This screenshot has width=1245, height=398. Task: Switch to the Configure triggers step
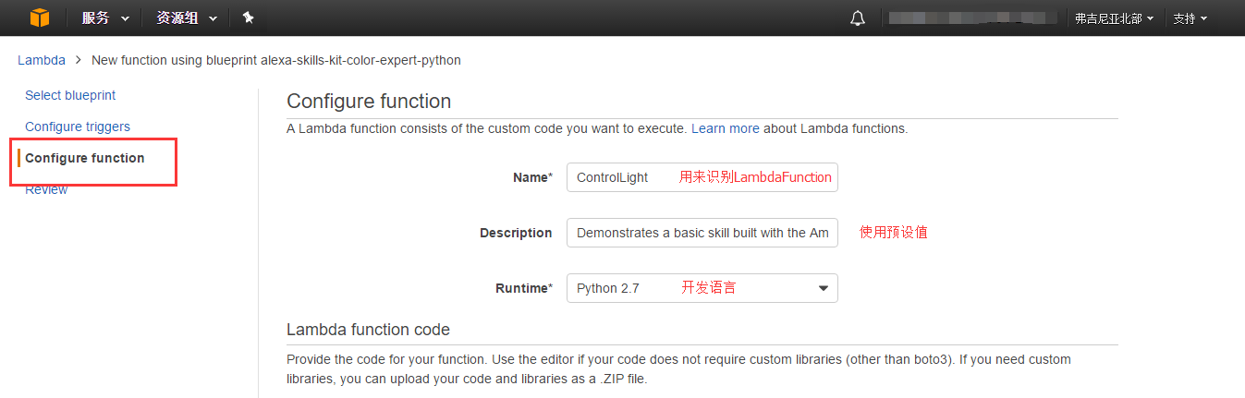pos(78,127)
